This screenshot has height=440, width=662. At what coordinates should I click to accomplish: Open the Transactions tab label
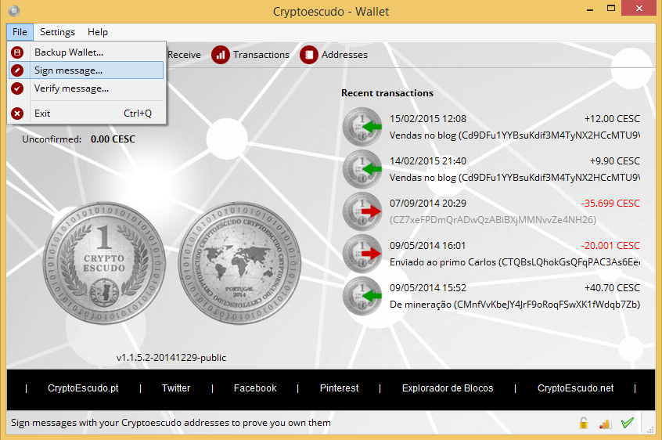(261, 55)
